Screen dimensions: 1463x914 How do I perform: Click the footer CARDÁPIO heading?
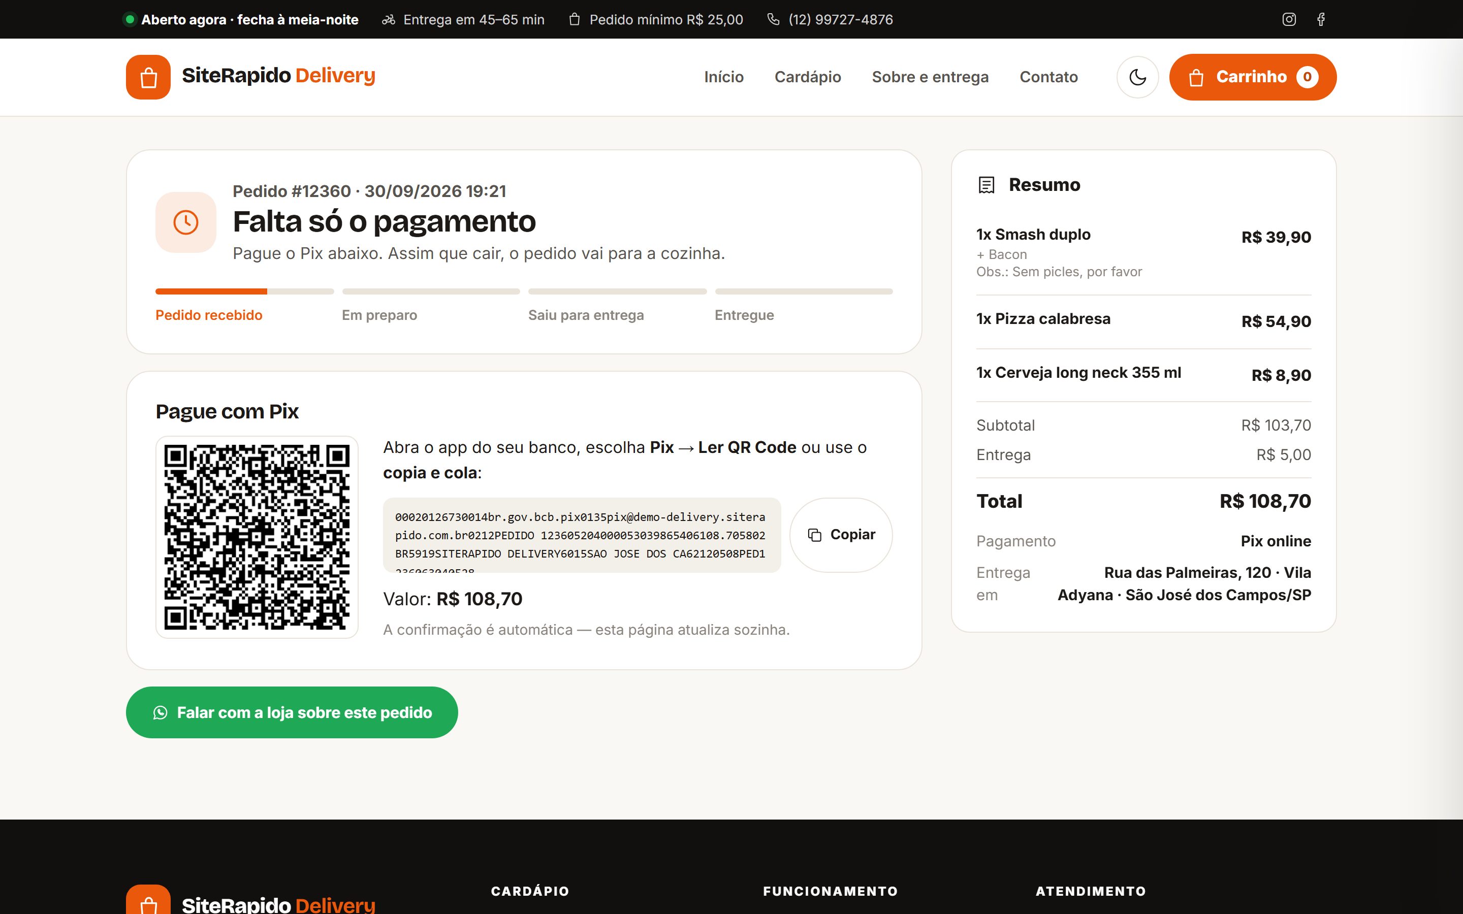coord(530,891)
